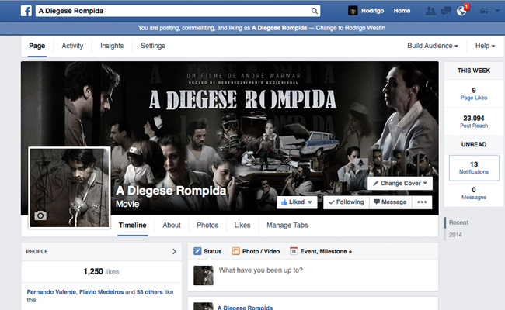Click the Status pencil icon

point(197,251)
